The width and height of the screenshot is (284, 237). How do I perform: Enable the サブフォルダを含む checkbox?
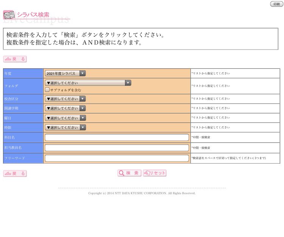(47, 90)
